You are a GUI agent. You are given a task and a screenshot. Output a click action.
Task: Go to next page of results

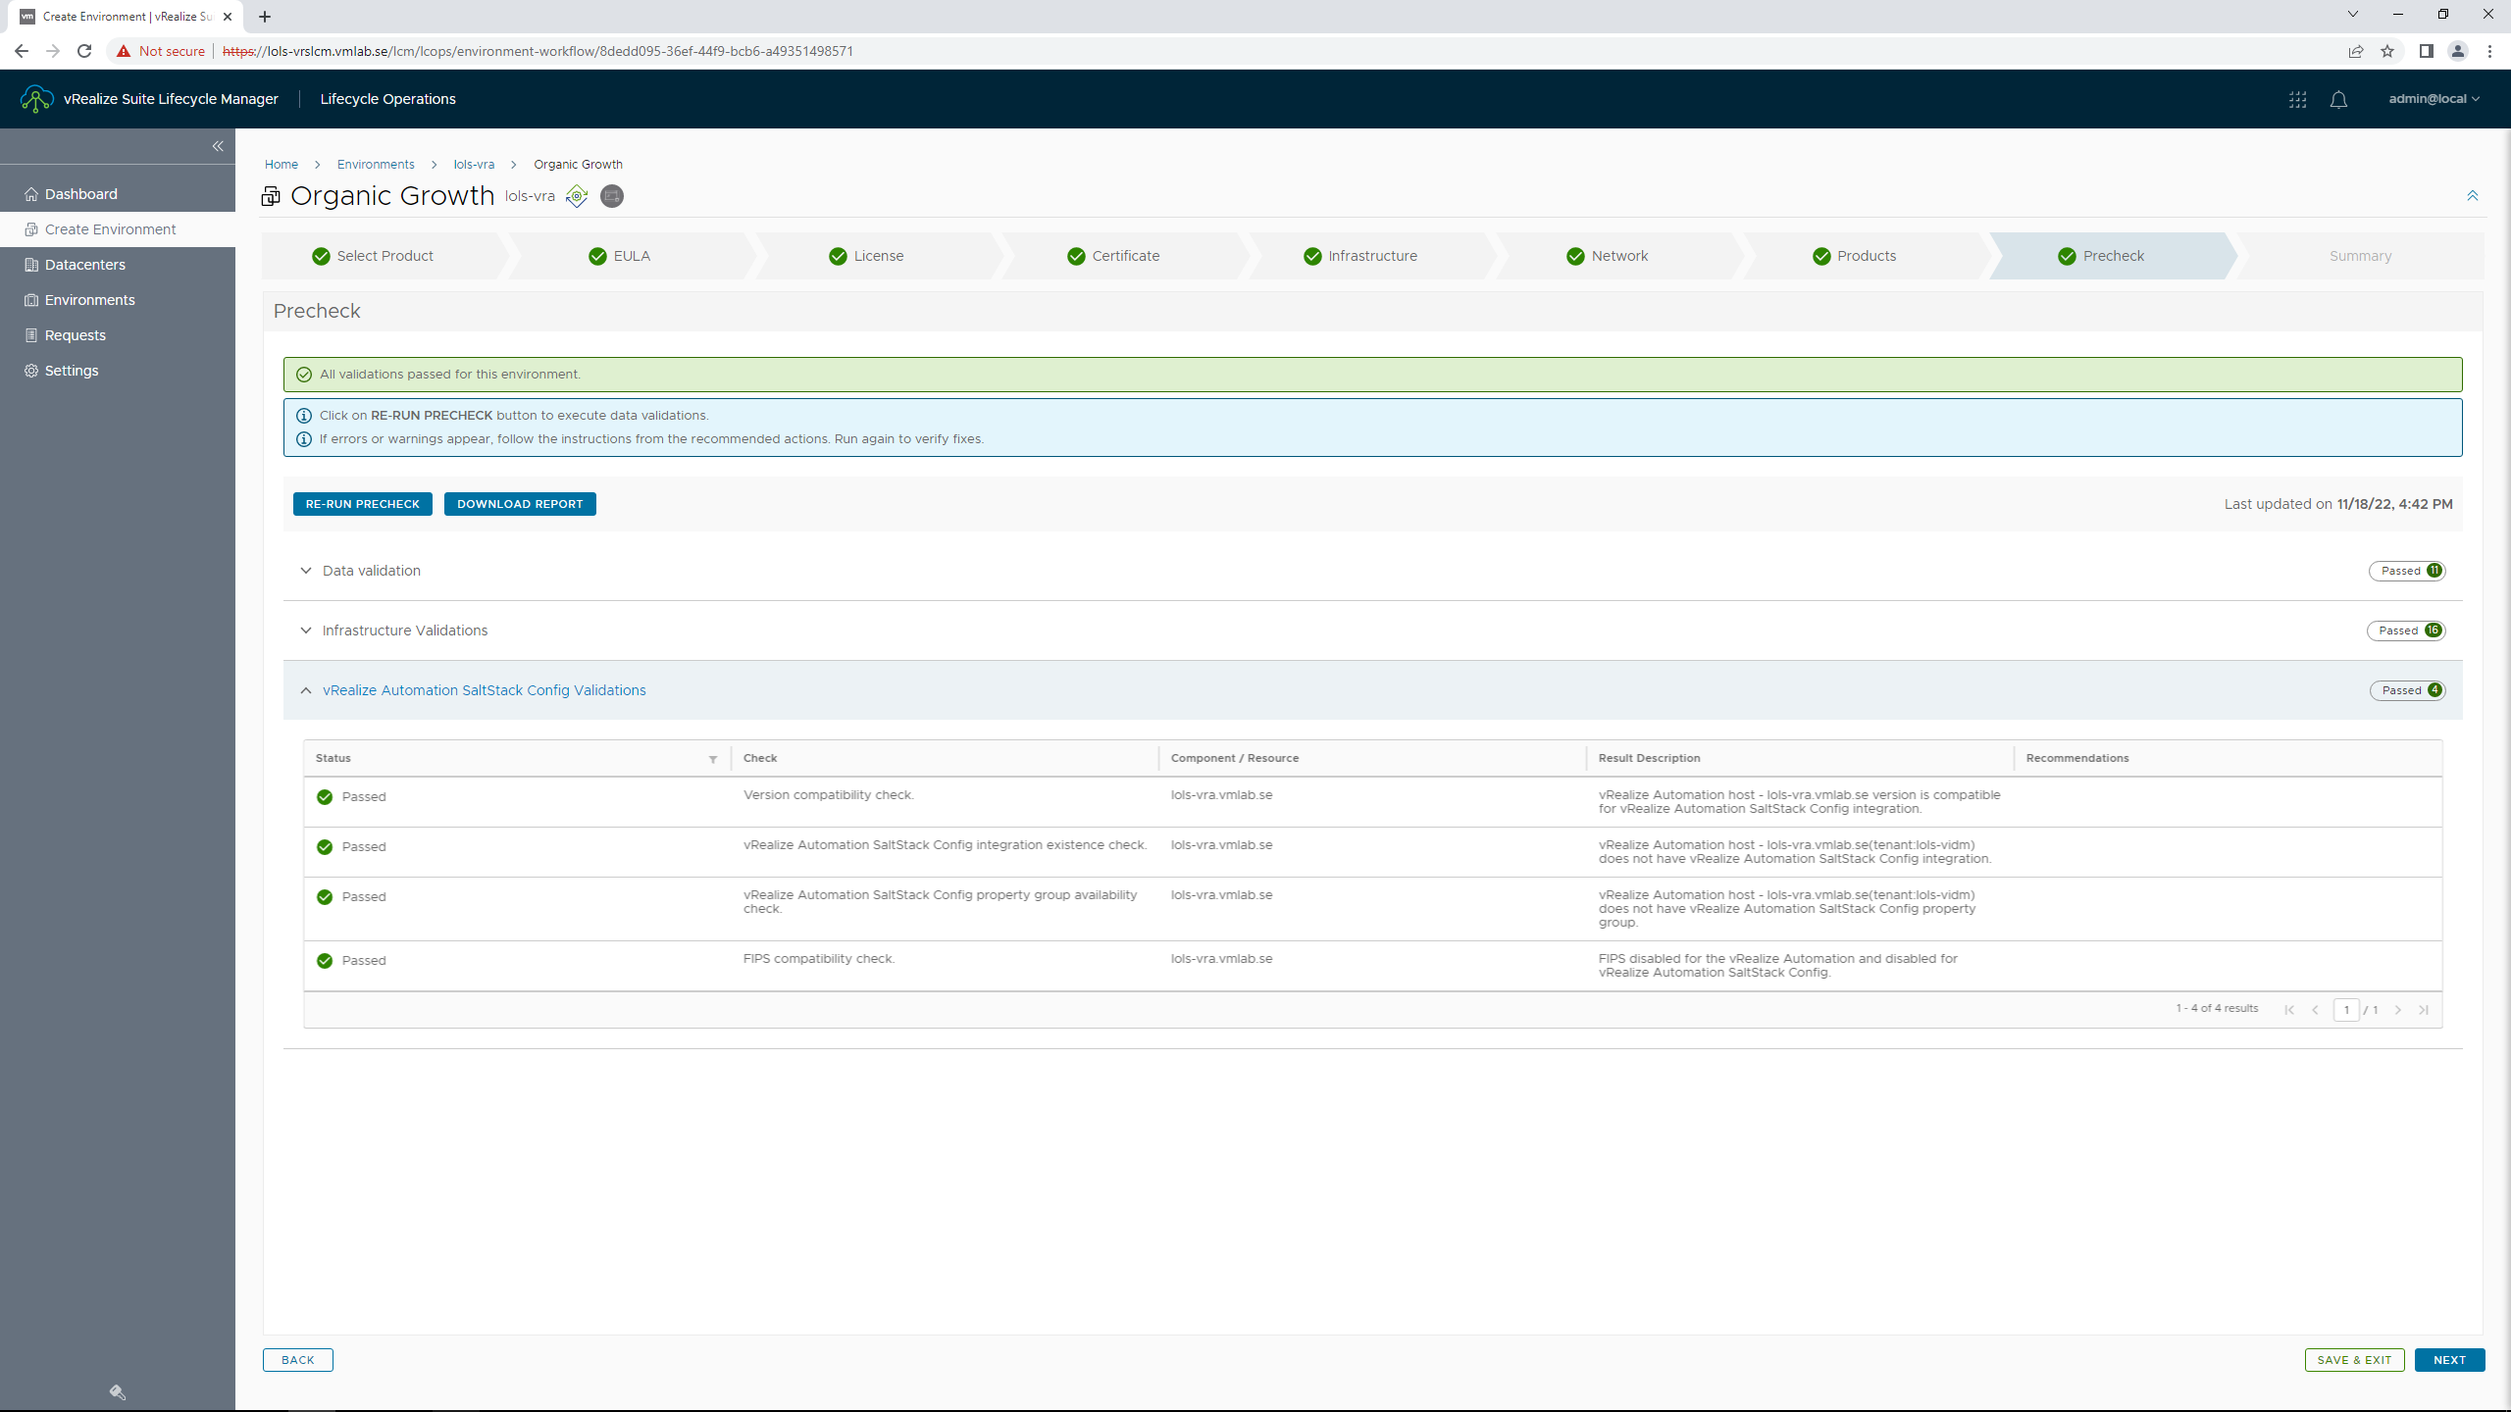[2398, 1010]
